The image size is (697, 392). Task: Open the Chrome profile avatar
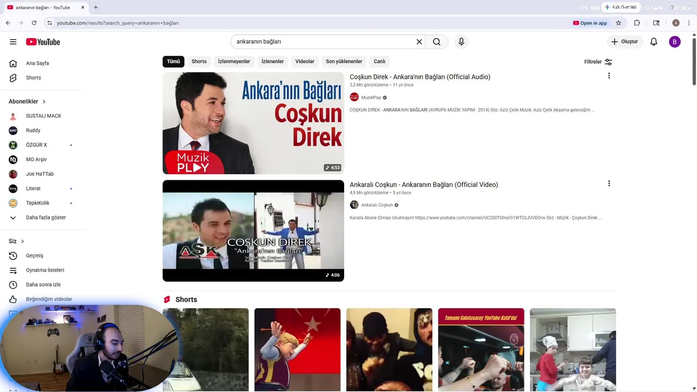point(676,23)
